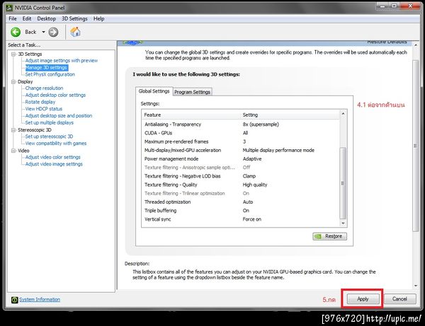Select Antialiasing - Transparency row
The width and height of the screenshot is (425, 326).
pos(240,124)
